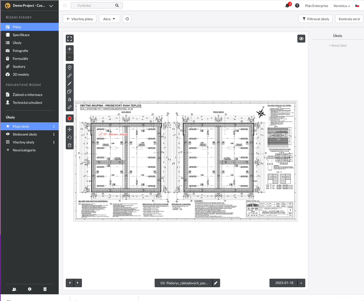Screen dimensions: 364x301
Task: Click the trash icon in the drawing toolbar
Action: pyautogui.click(x=70, y=145)
